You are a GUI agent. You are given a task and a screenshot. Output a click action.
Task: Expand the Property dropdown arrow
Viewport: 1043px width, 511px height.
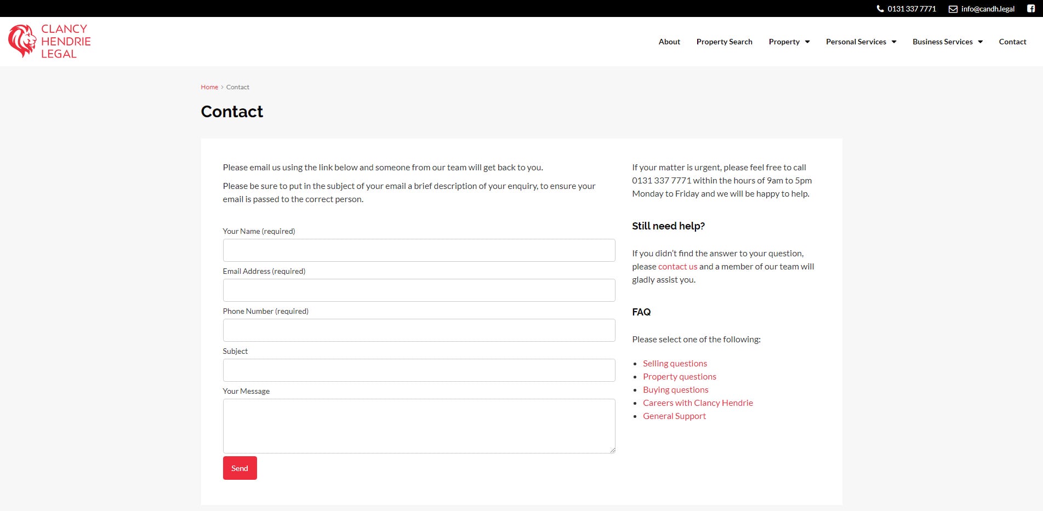tap(807, 42)
